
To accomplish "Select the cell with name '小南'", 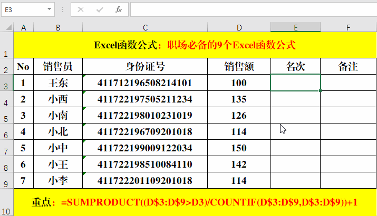I will [x=58, y=115].
